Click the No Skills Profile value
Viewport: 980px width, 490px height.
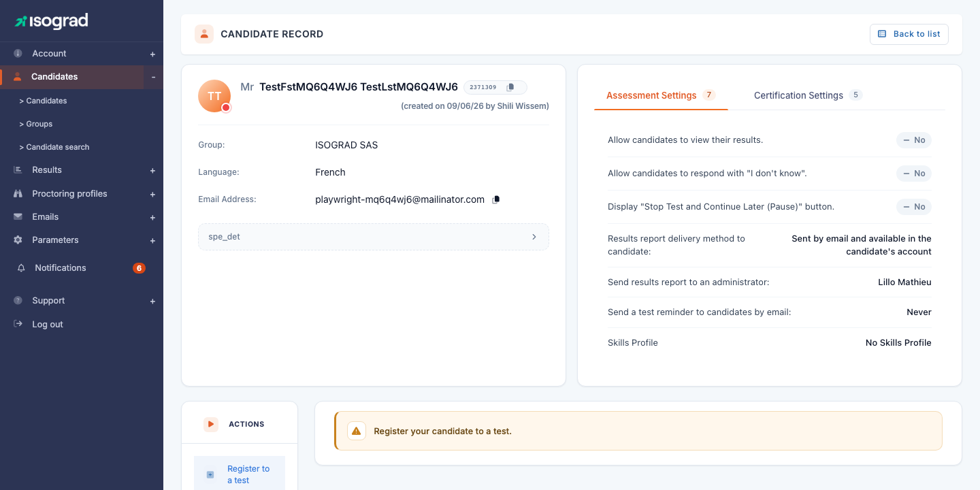[898, 343]
